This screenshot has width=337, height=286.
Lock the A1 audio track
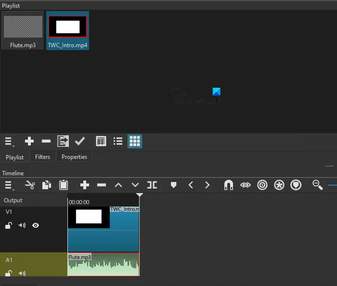click(x=9, y=273)
